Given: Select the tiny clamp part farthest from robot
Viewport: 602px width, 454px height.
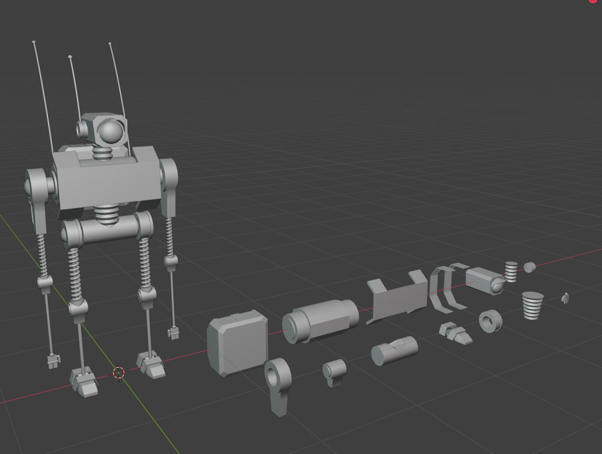Looking at the screenshot, I should coord(565,298).
